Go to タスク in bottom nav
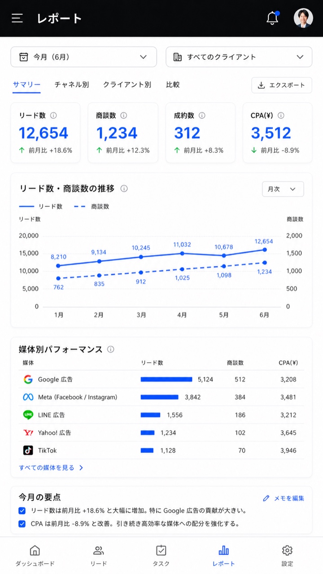The height and width of the screenshot is (574, 323). coord(161,556)
